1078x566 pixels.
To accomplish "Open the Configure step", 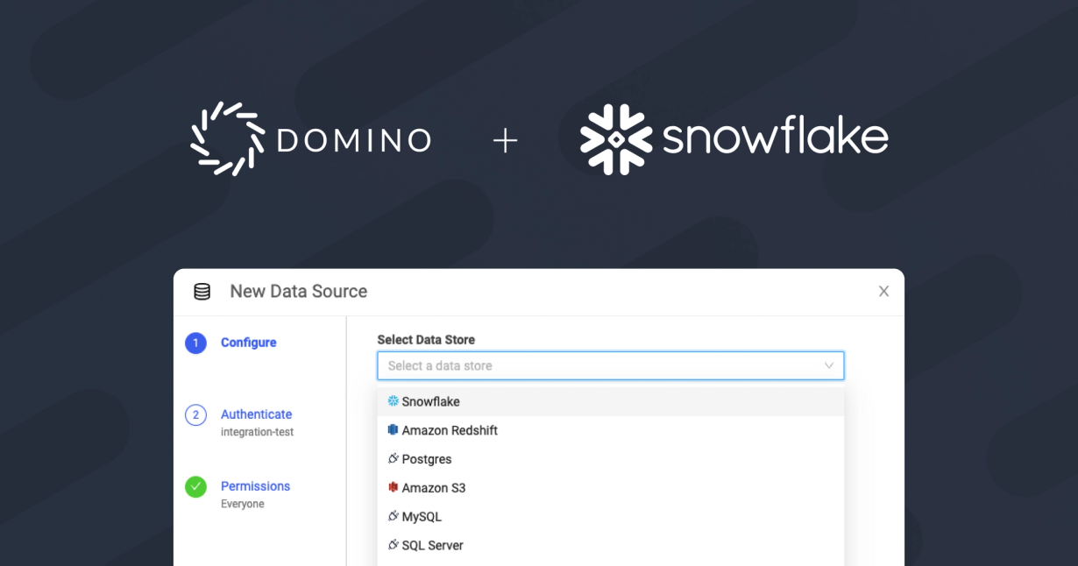I will [248, 342].
